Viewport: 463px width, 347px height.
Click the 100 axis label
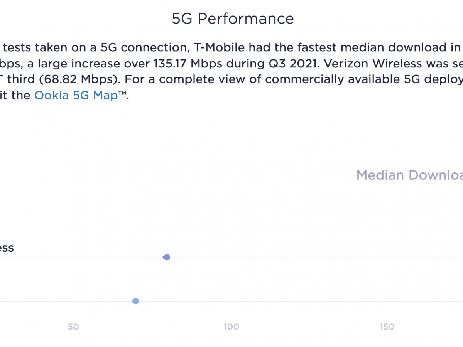click(231, 327)
